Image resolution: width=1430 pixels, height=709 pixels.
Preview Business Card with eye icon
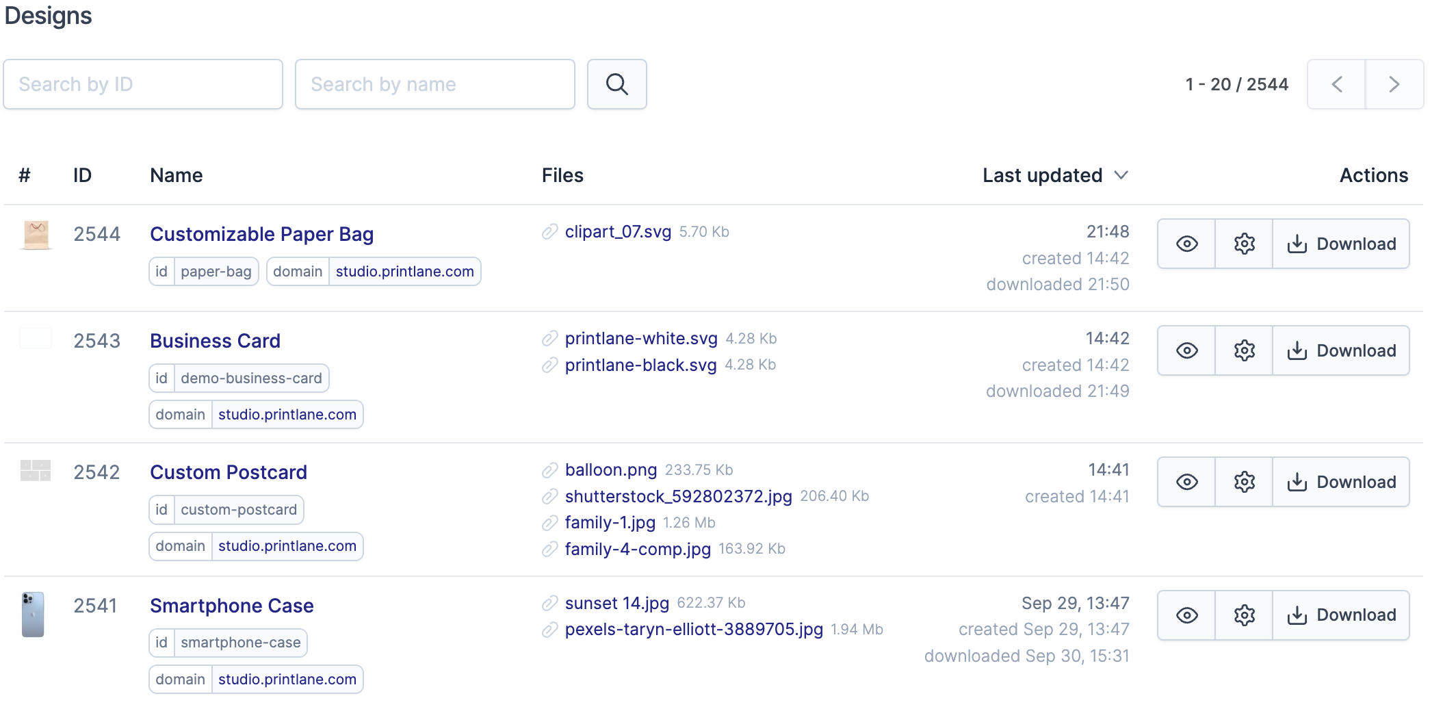tap(1186, 350)
